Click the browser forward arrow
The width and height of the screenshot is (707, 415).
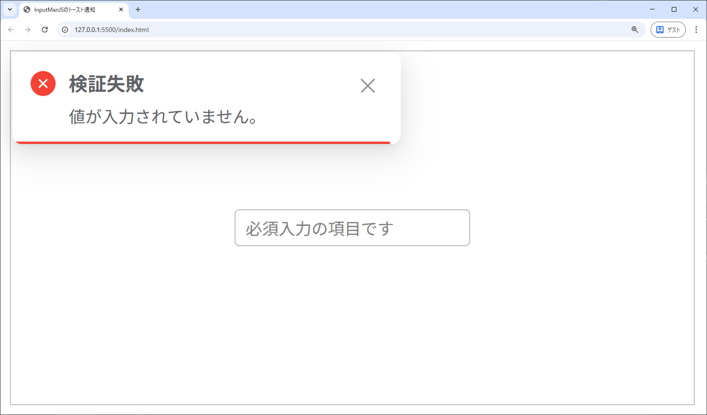tap(28, 30)
